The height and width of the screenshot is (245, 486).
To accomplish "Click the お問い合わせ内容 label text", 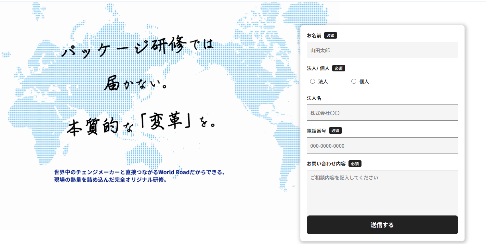I will (326, 164).
